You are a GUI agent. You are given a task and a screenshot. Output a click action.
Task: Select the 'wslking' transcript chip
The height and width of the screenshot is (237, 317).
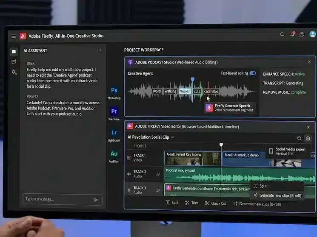[171, 91]
